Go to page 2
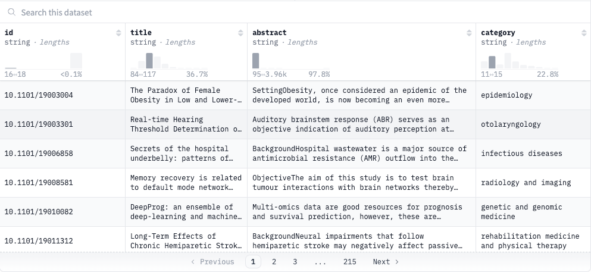Screen dimensions: 591x272 tap(274, 262)
